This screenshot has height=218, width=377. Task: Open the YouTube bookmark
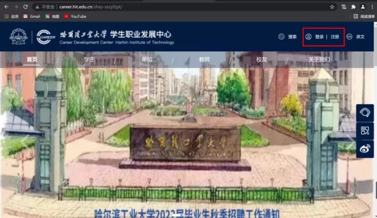tap(75, 16)
